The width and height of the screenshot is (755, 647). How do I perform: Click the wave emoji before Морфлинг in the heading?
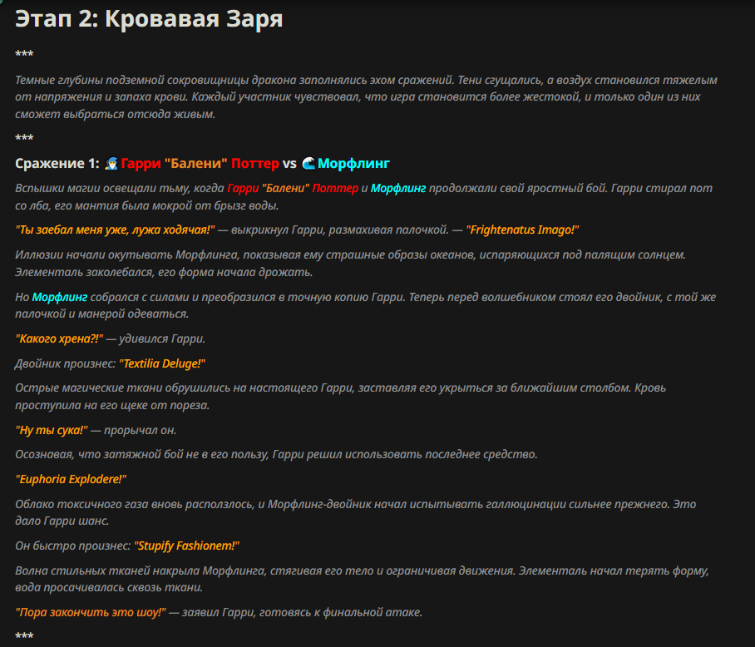tap(308, 164)
